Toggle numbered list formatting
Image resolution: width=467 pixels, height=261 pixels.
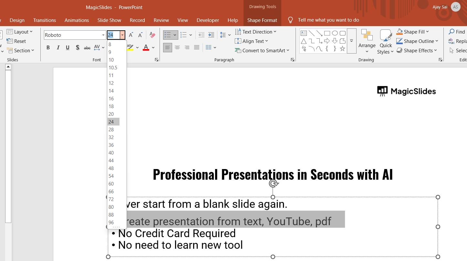183,35
